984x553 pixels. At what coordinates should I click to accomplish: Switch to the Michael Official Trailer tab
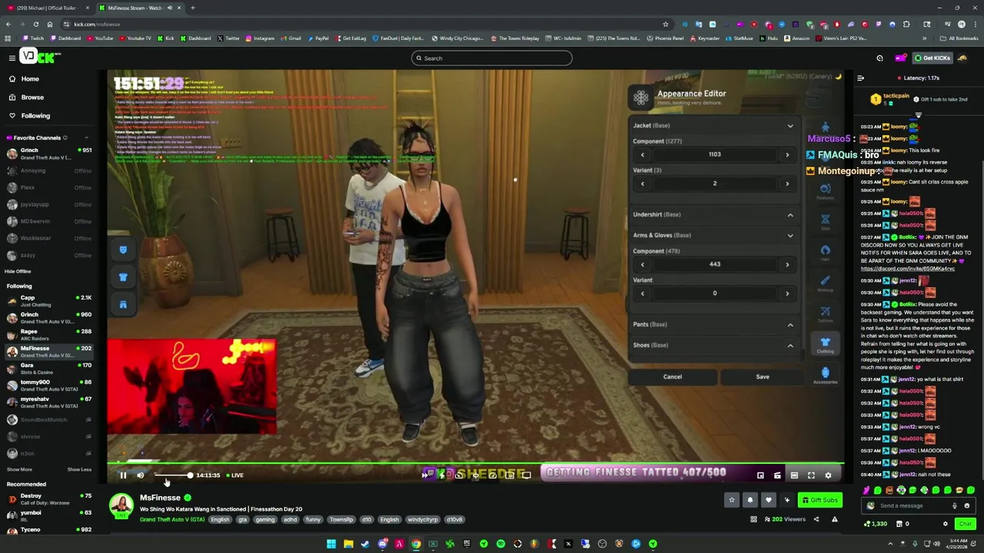[x=46, y=8]
